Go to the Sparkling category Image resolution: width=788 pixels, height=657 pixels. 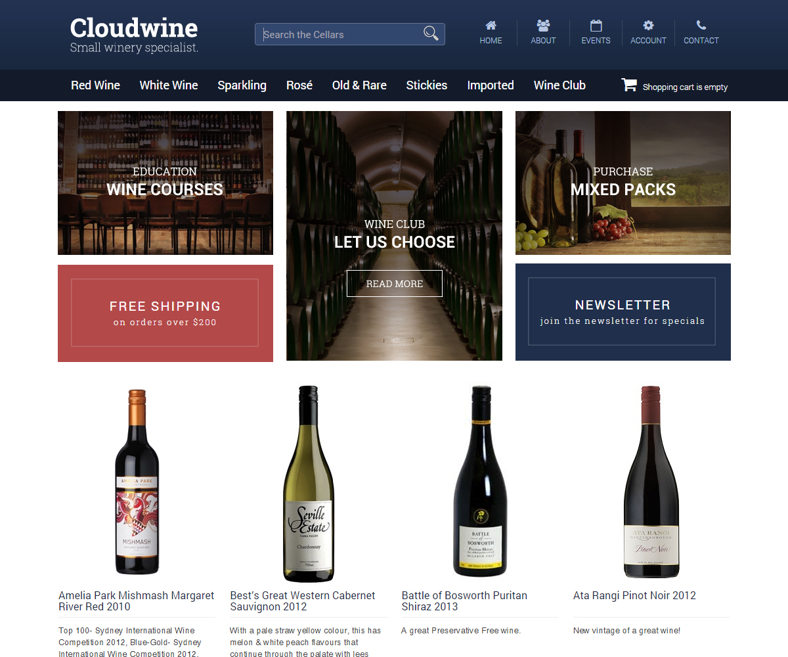[242, 85]
